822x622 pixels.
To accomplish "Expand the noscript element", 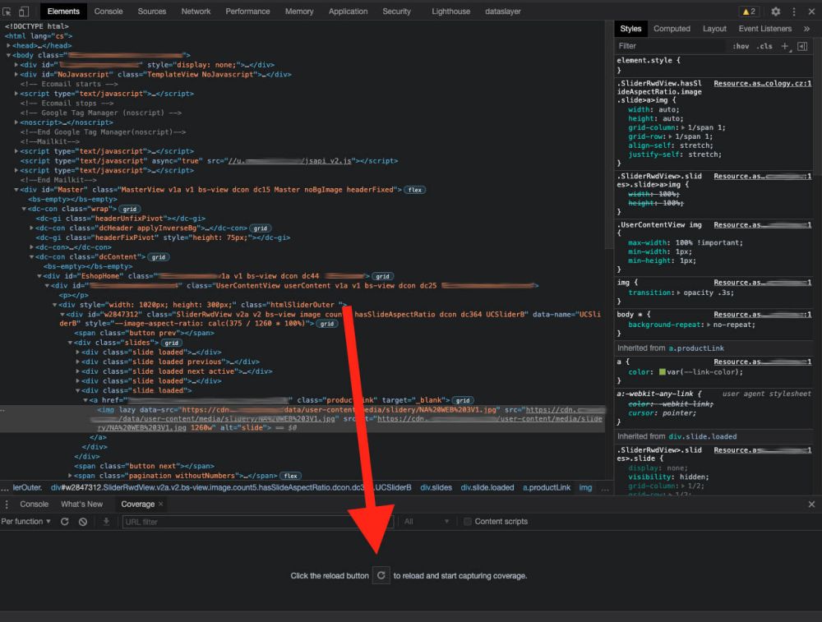I will pyautogui.click(x=16, y=122).
